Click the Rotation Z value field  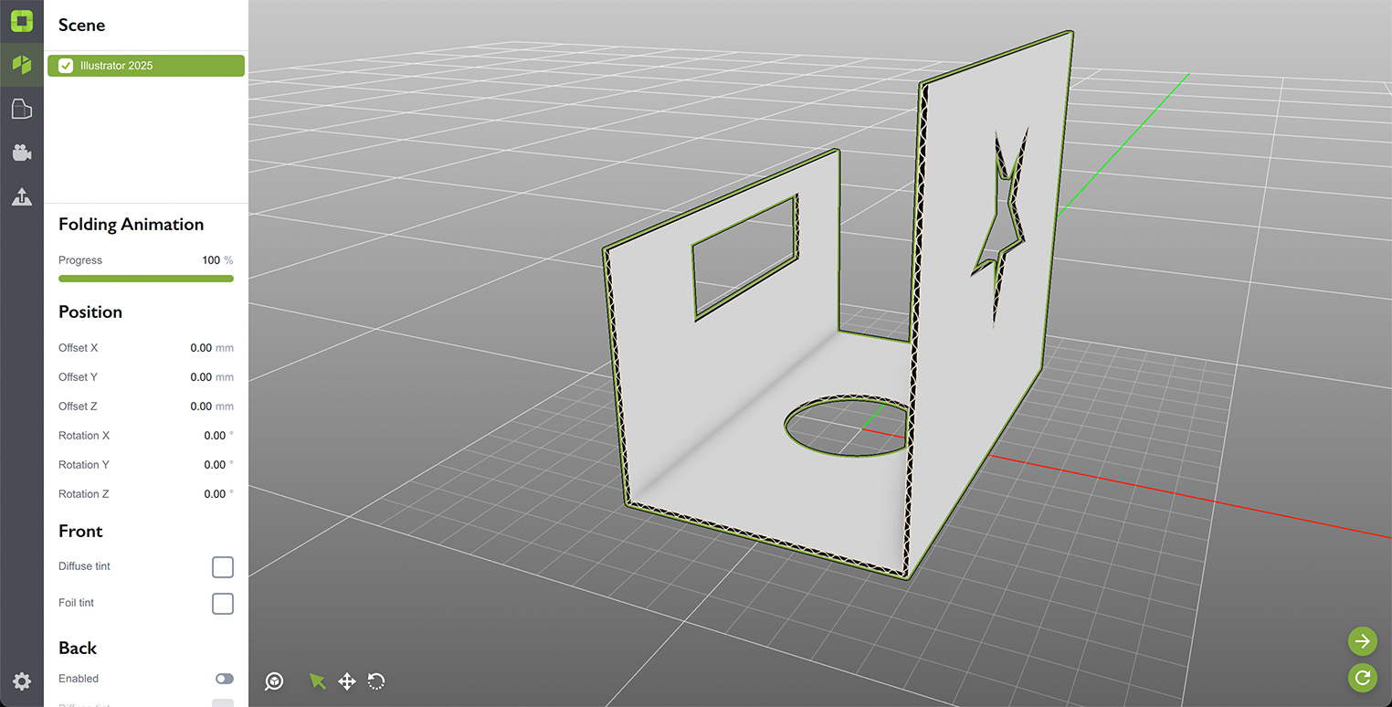pyautogui.click(x=214, y=494)
